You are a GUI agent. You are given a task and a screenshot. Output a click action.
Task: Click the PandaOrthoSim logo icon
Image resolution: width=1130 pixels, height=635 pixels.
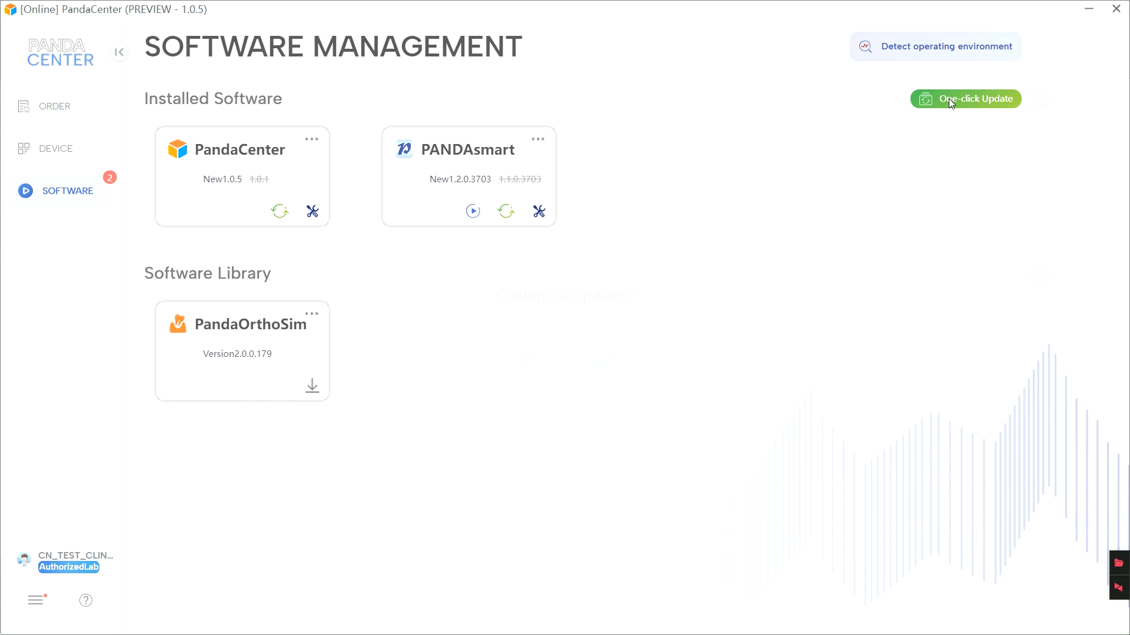click(x=178, y=324)
